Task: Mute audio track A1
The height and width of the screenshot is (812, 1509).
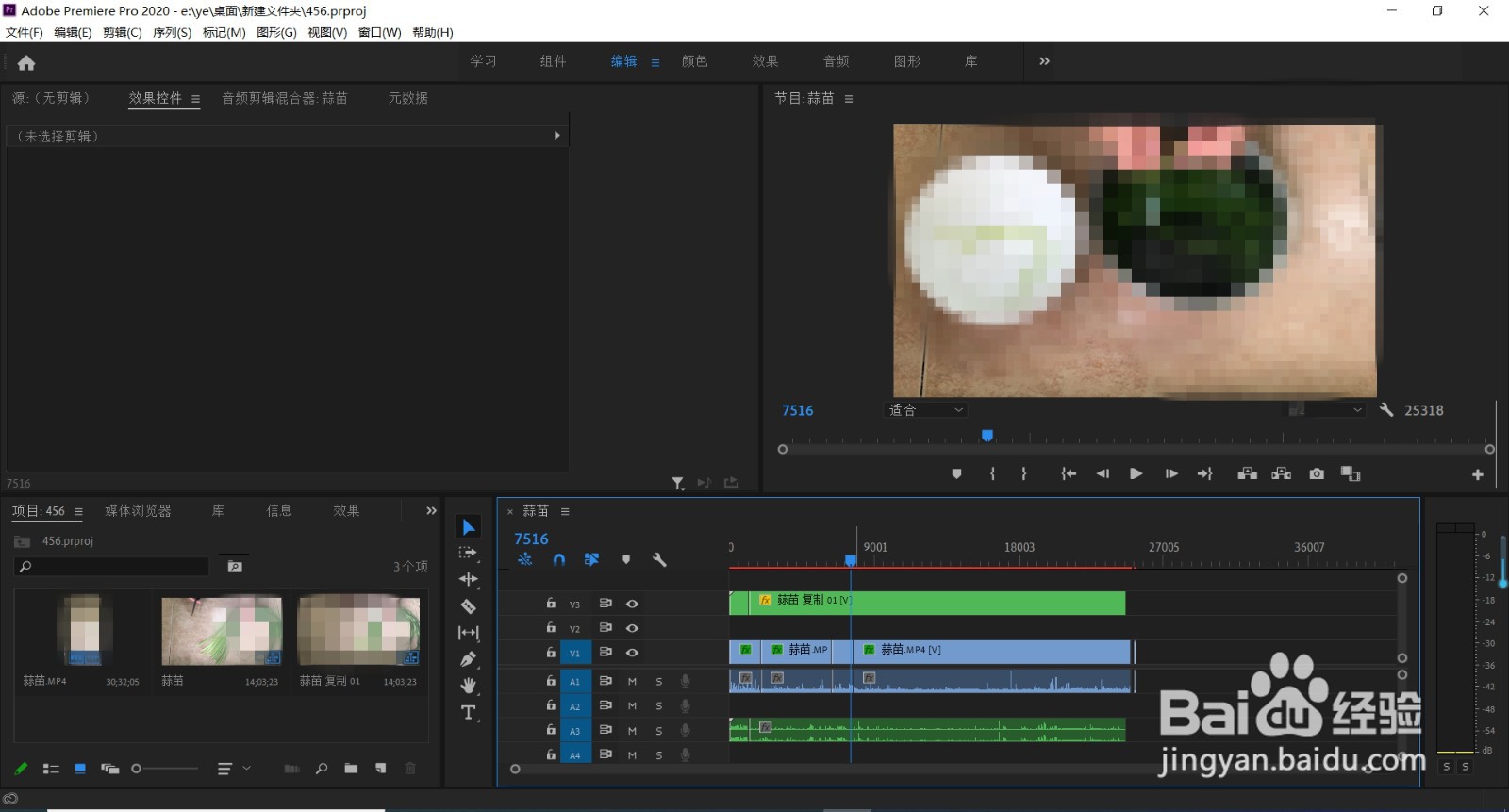Action: 632,681
